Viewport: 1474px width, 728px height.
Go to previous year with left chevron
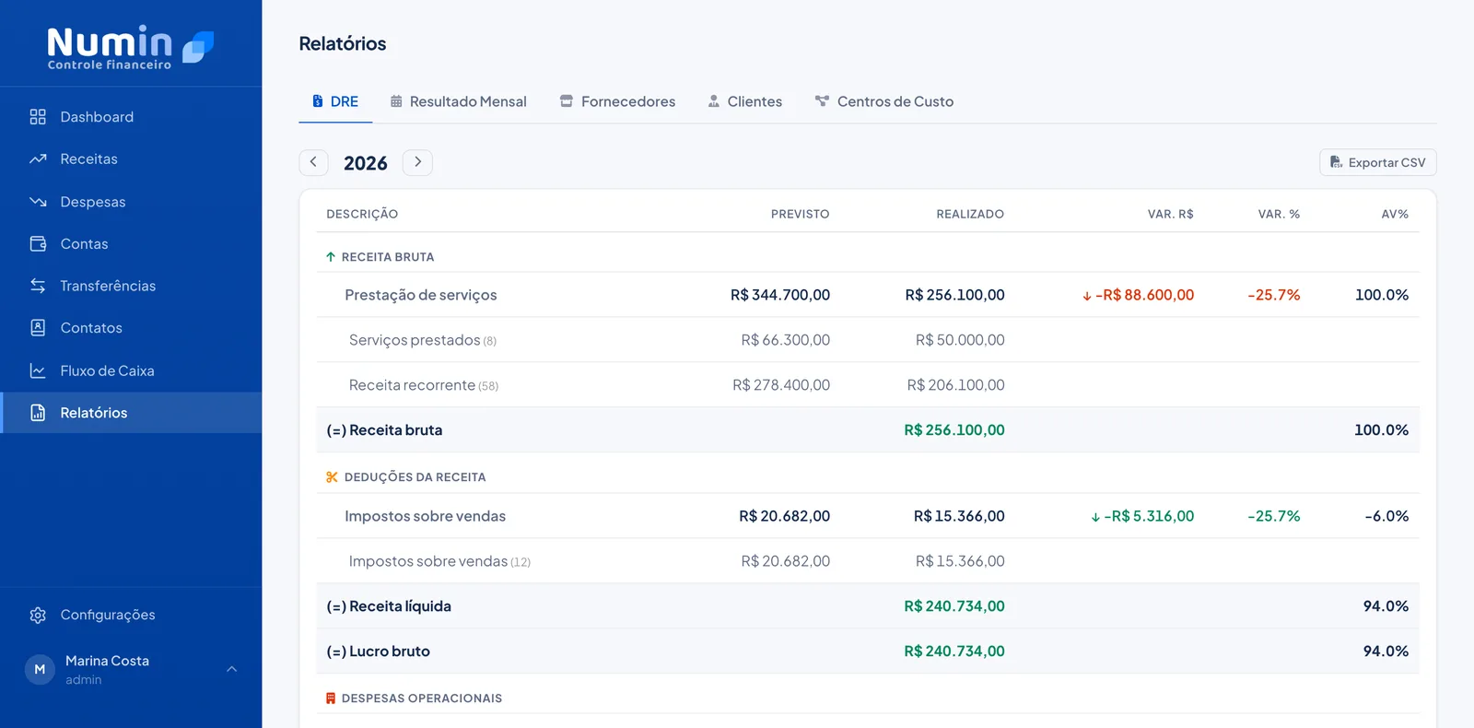(313, 162)
